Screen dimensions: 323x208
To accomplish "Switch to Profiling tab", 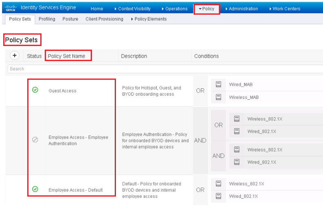I will (x=47, y=19).
